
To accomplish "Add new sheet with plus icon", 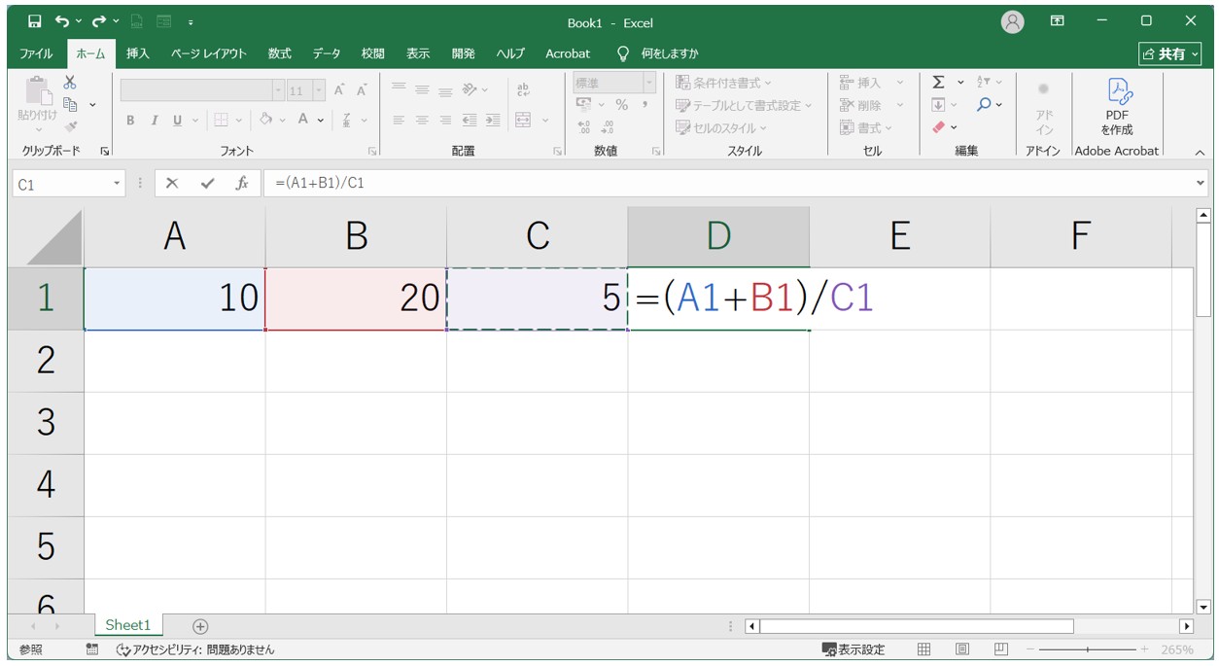I will [x=200, y=626].
